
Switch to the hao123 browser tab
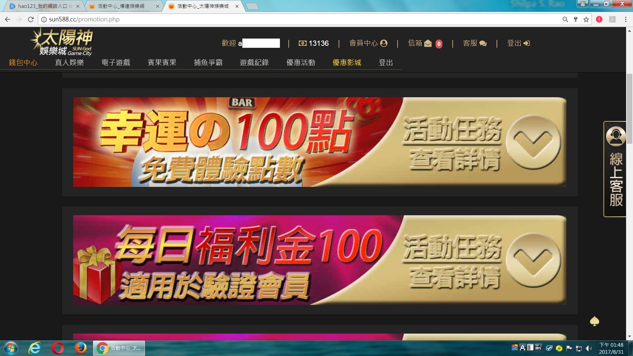coord(43,6)
